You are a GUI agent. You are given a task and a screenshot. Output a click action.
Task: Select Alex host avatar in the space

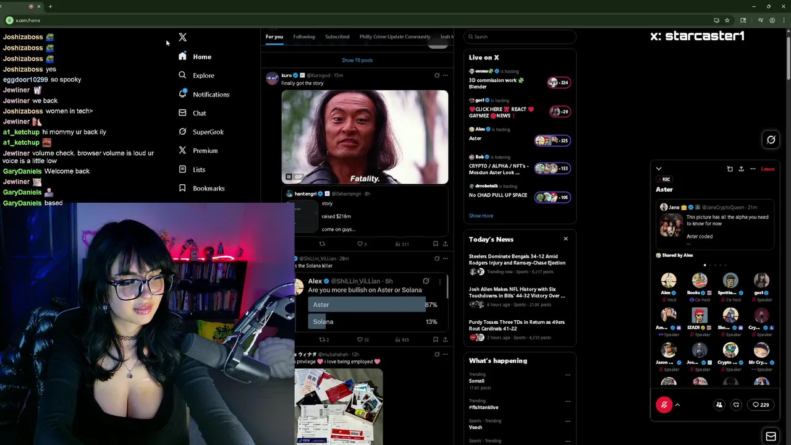coord(669,281)
